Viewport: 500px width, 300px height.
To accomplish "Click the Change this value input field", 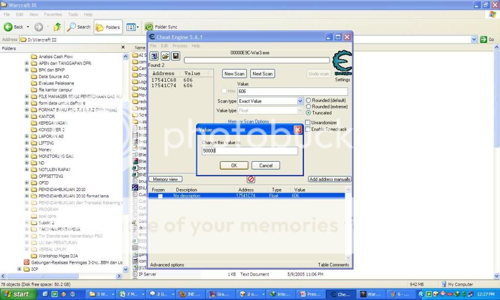I will 249,151.
